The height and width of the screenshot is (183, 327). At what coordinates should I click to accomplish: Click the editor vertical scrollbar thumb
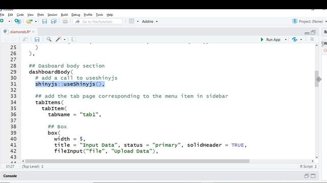[317, 79]
